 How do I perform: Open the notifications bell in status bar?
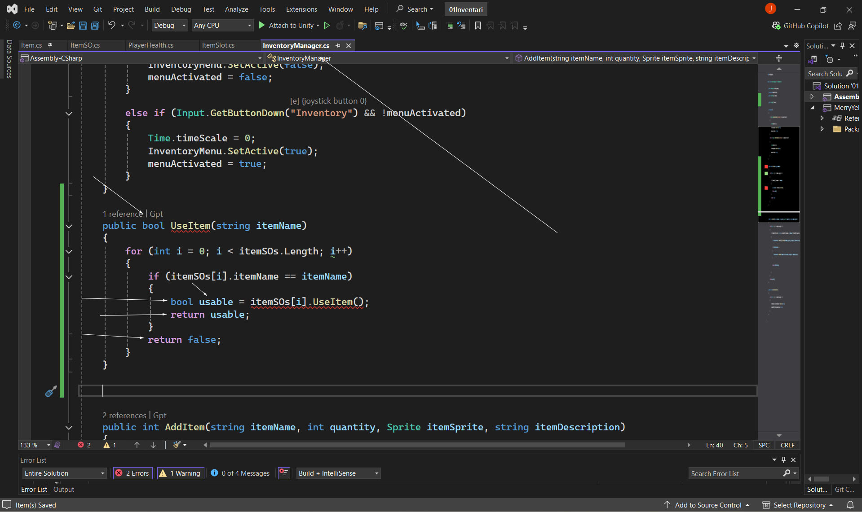pyautogui.click(x=850, y=505)
